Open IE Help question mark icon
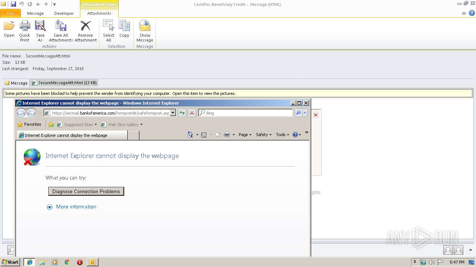The height and width of the screenshot is (267, 476). pos(295,135)
